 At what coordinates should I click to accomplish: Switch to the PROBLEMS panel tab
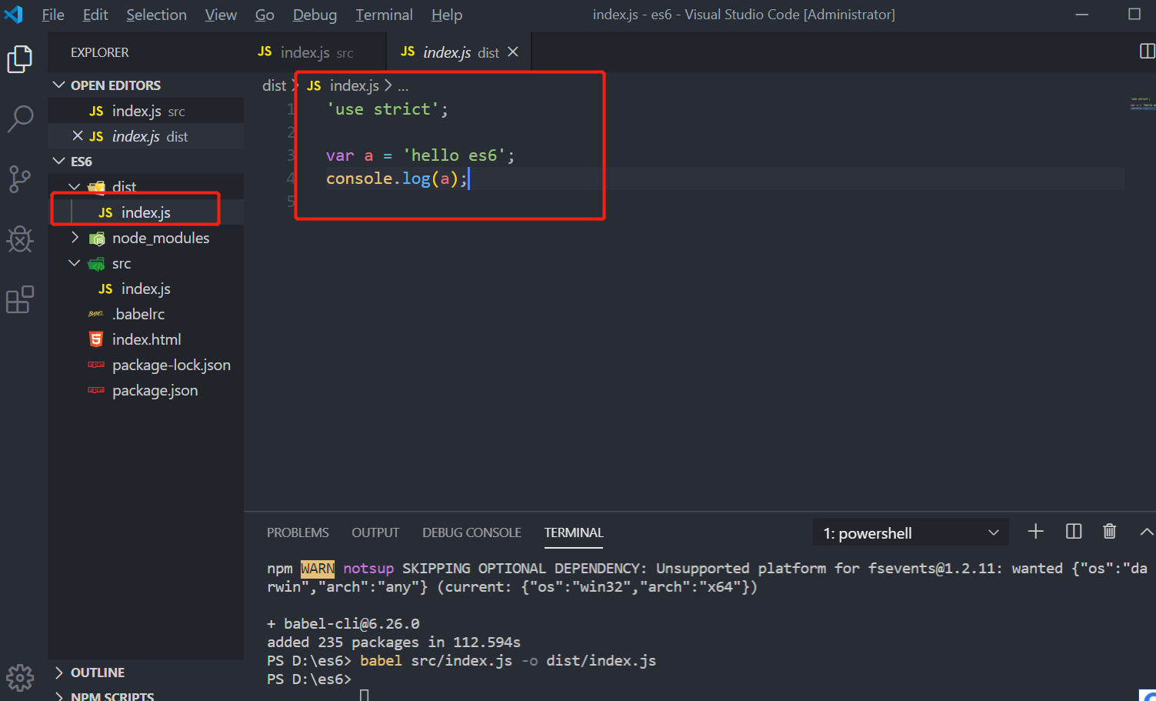pos(298,532)
